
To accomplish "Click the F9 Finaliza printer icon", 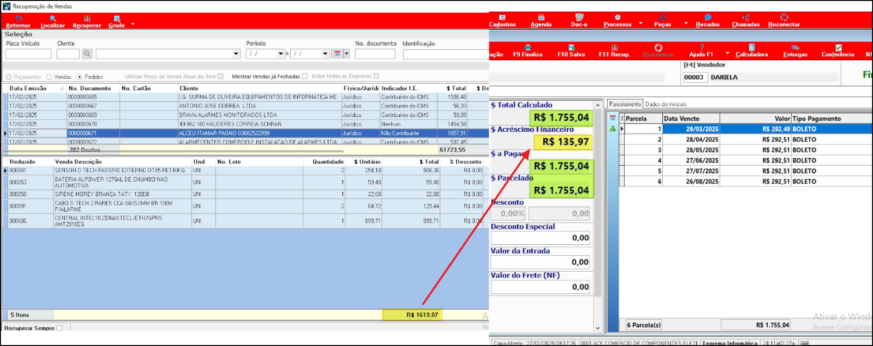I will [528, 47].
